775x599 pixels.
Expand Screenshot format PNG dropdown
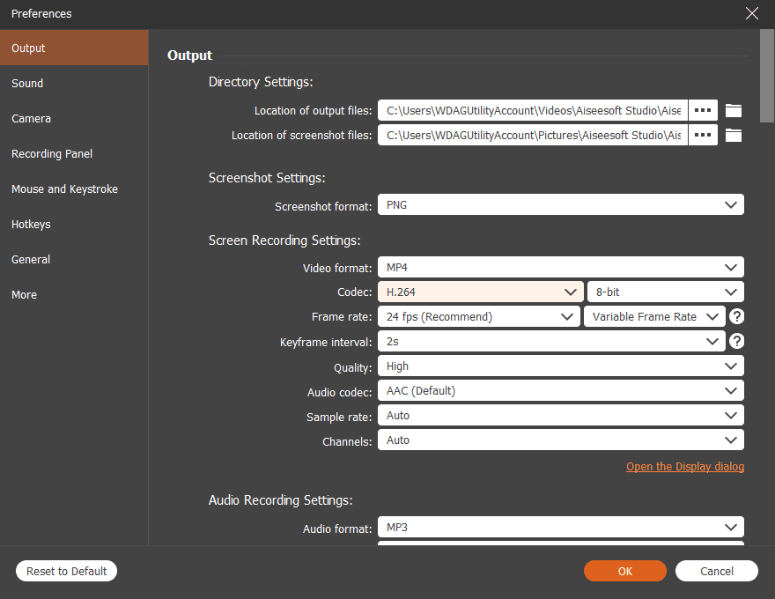tap(560, 204)
